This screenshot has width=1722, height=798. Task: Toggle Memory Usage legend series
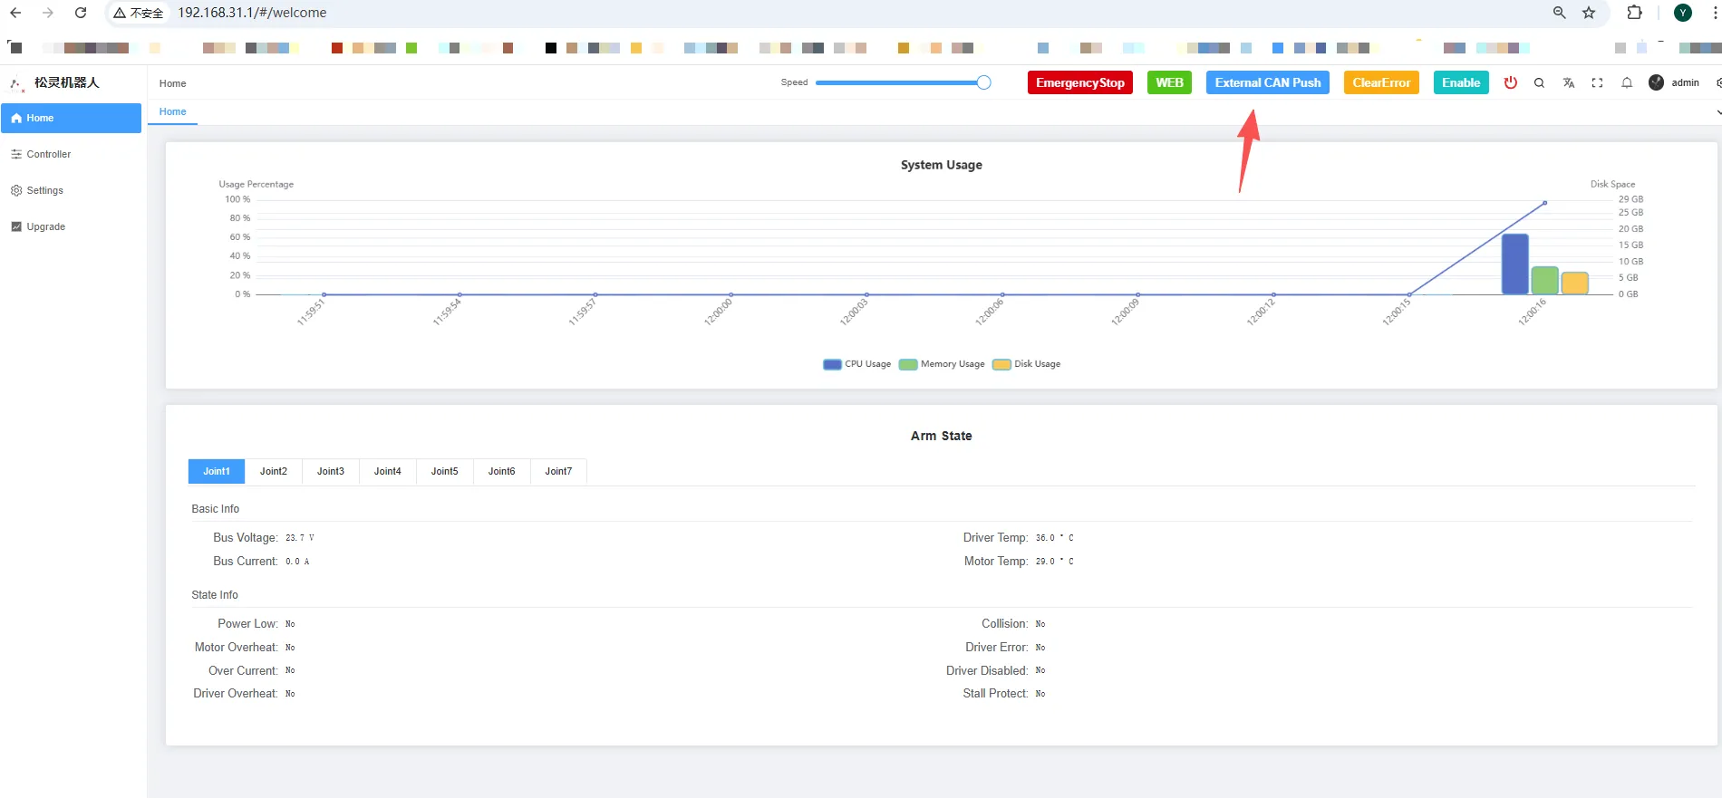click(942, 364)
